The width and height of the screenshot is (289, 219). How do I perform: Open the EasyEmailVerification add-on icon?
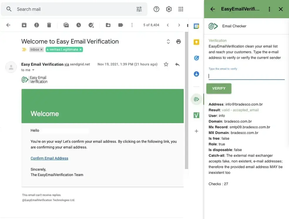(196, 99)
